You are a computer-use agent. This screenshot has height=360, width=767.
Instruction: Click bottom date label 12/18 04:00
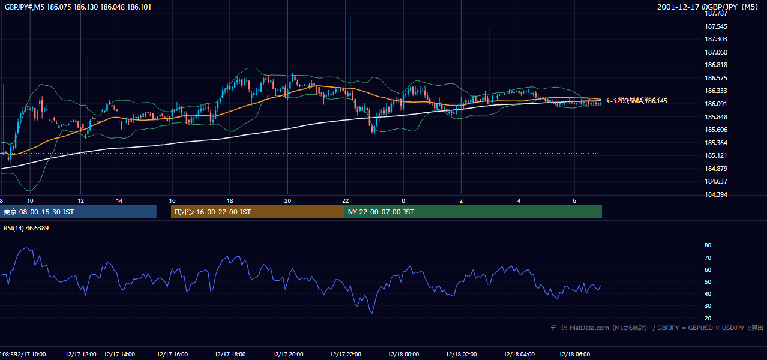pyautogui.click(x=519, y=354)
